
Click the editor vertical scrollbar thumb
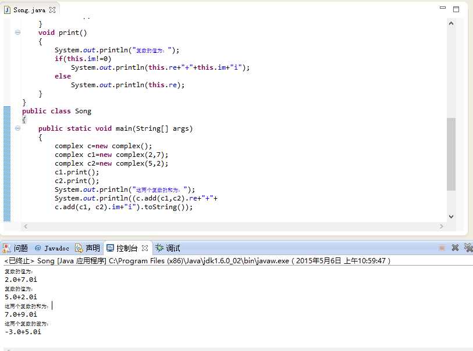coord(451,154)
